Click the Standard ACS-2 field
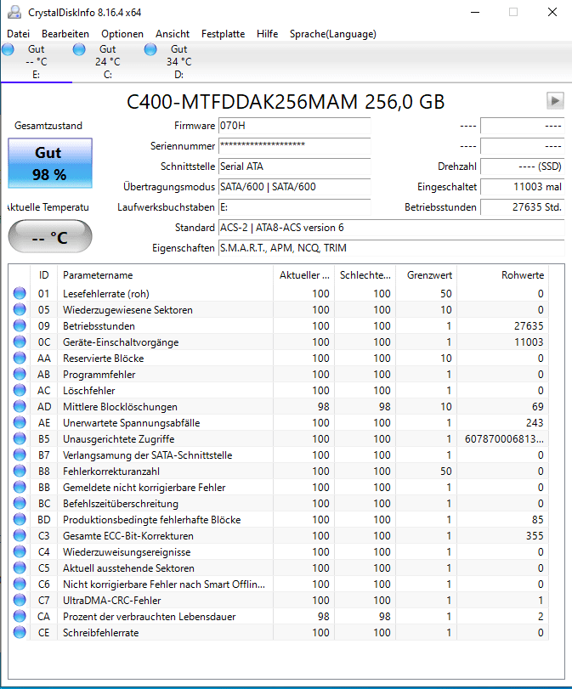The image size is (572, 689). click(391, 228)
